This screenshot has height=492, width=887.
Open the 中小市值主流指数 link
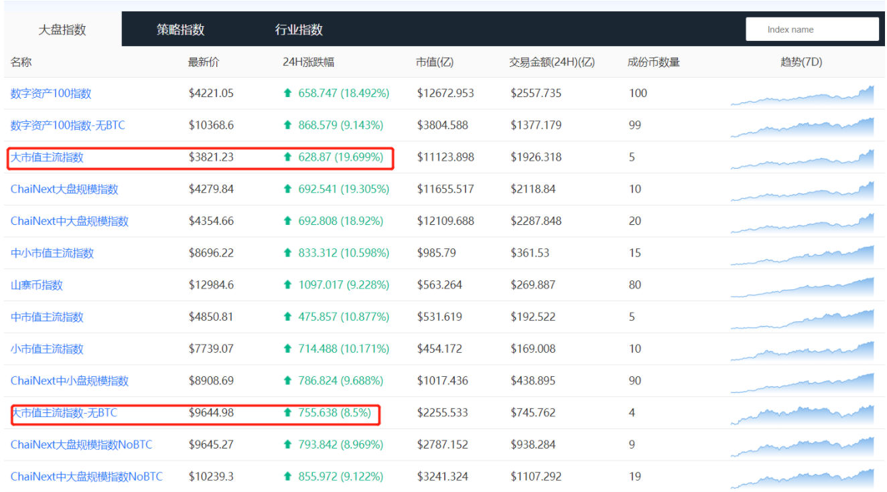[x=52, y=253]
